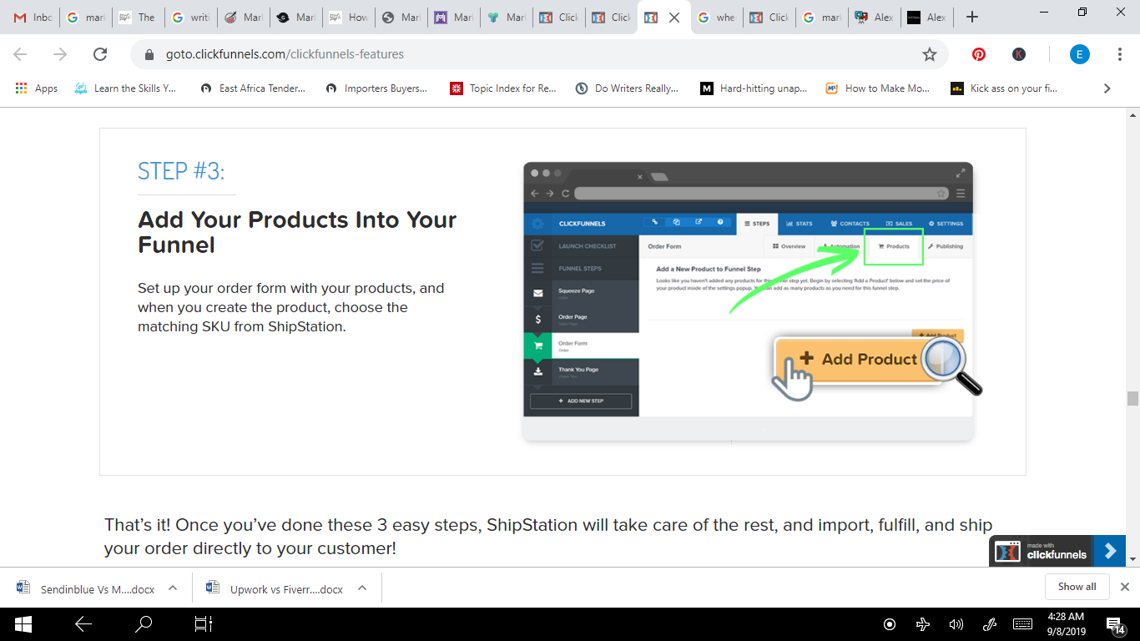This screenshot has width=1140, height=641.
Task: Switch to the Gmail Inbox tab
Action: (33, 18)
